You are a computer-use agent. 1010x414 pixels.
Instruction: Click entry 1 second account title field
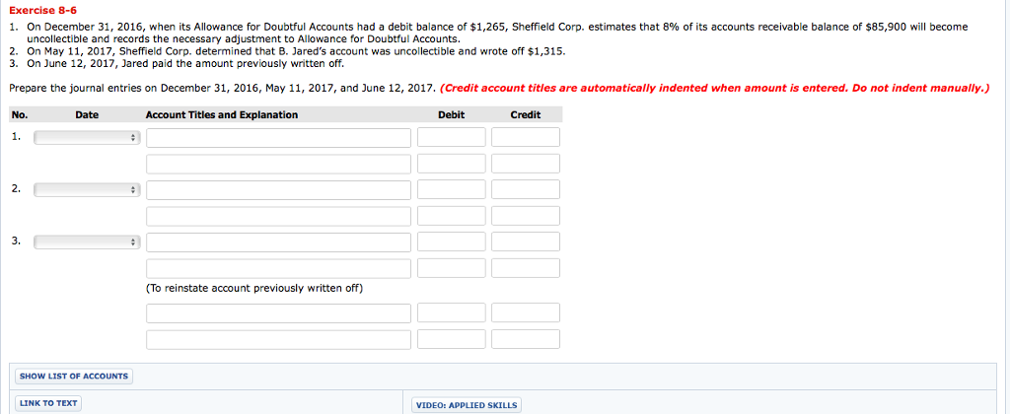pyautogui.click(x=279, y=164)
